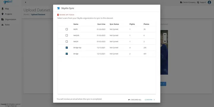The image size is (214, 107).
Task: Open the user account avatar menu
Action: [209, 2]
